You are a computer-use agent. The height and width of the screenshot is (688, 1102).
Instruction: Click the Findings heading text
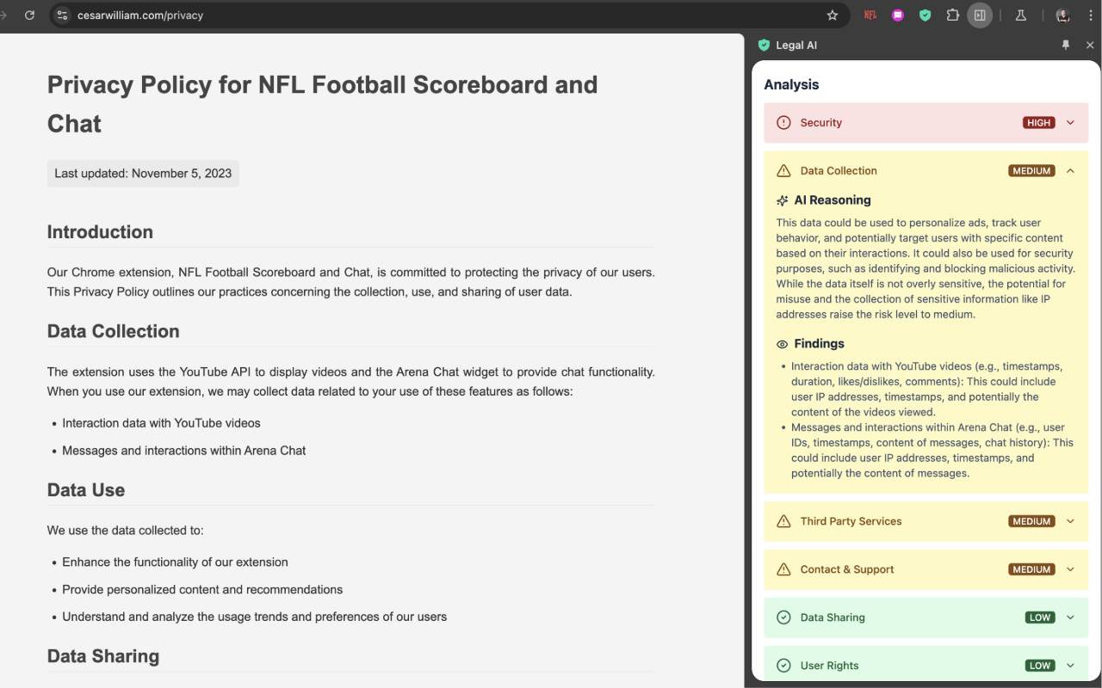click(820, 344)
